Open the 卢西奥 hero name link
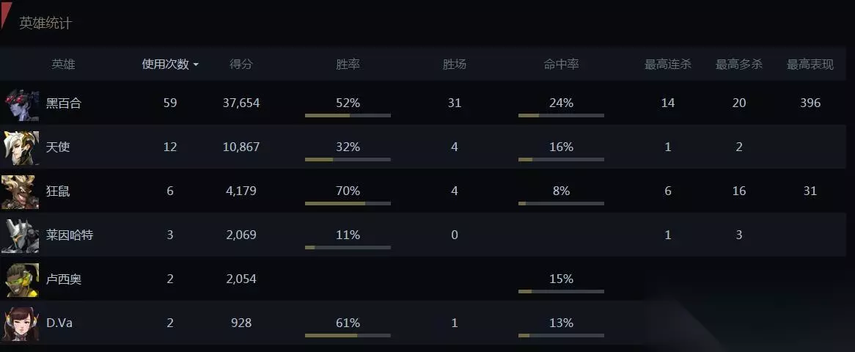 coord(64,279)
